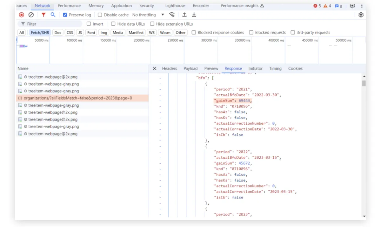
Task: Open network conditions wifi icon
Action: tap(172, 15)
